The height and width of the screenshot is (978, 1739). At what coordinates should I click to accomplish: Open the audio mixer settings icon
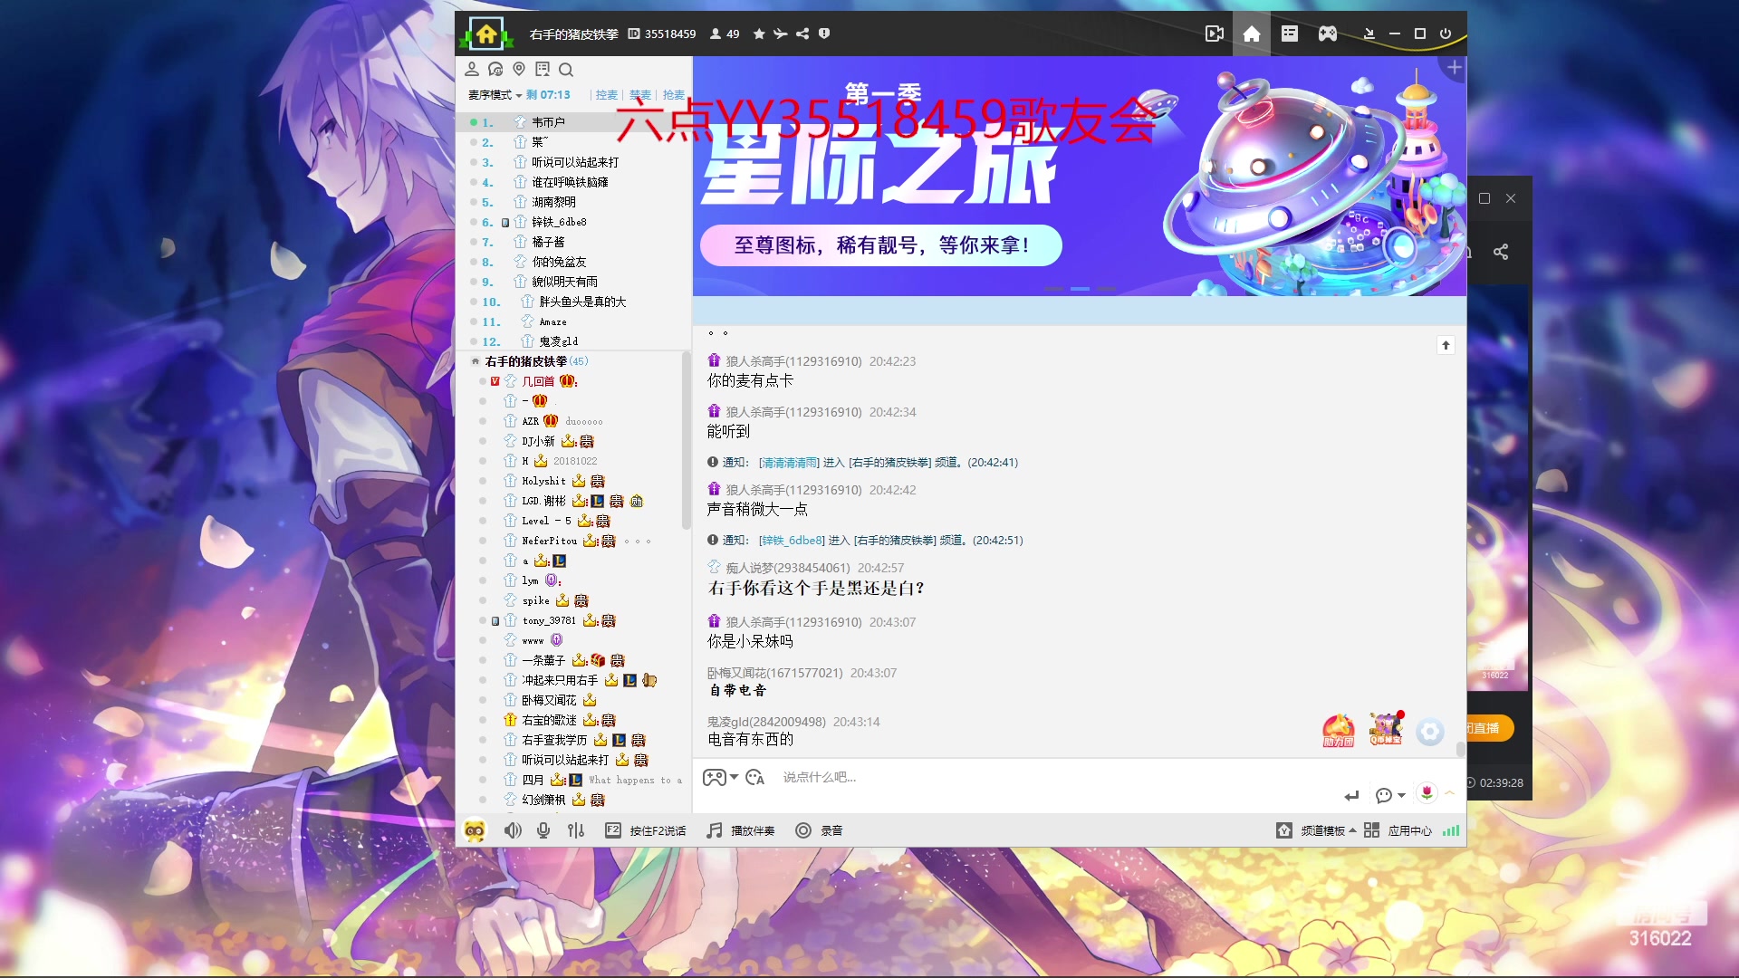[x=576, y=830]
